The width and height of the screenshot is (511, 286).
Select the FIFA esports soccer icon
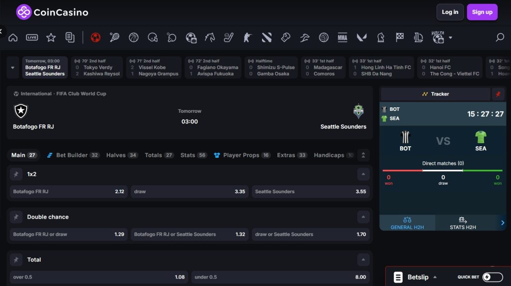point(191,37)
